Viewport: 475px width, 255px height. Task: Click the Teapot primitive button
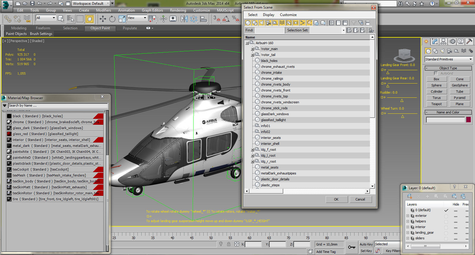436,104
